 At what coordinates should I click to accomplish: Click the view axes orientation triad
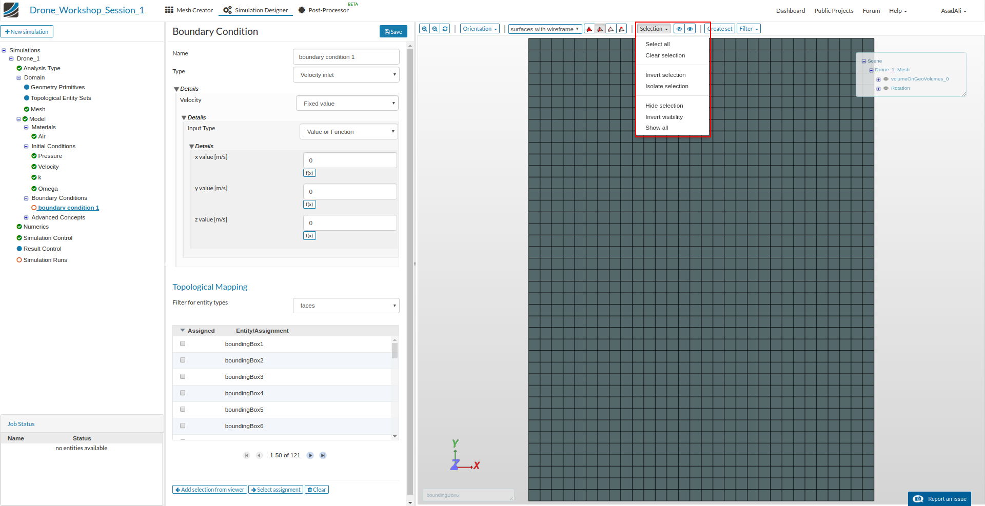point(464,455)
